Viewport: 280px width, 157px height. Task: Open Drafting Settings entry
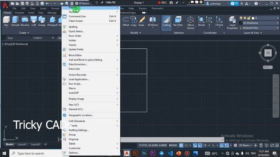point(91,130)
